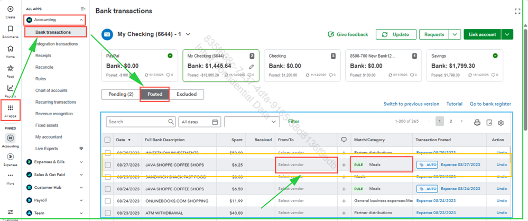
Task: Click plus icon in ATM WITHDRAWAL row
Action: 344,213
